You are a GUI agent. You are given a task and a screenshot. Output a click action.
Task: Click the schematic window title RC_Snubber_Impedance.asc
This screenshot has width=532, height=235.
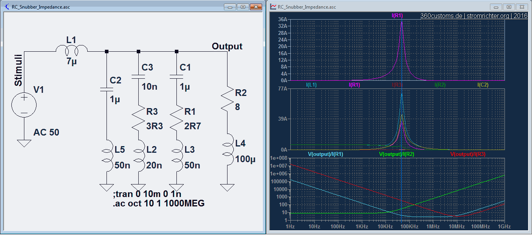[x=41, y=7]
